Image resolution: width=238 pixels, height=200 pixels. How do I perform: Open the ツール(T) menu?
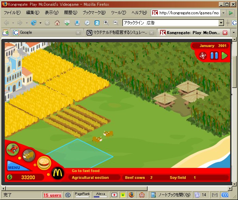[118, 13]
